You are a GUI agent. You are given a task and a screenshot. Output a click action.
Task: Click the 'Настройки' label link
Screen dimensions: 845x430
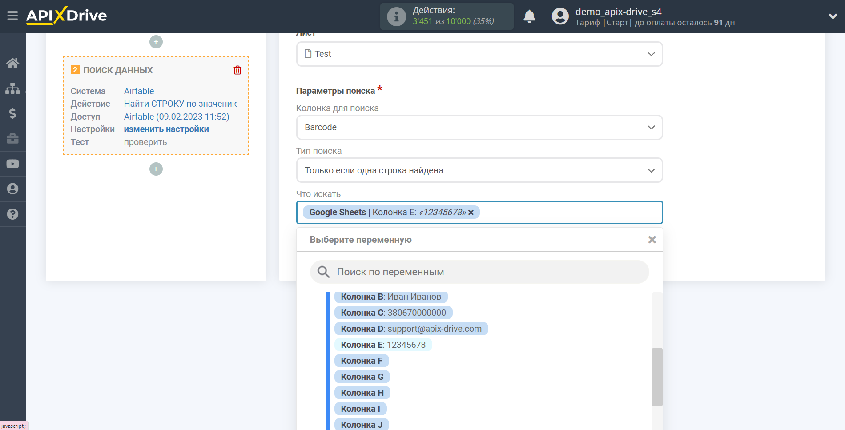pos(93,129)
